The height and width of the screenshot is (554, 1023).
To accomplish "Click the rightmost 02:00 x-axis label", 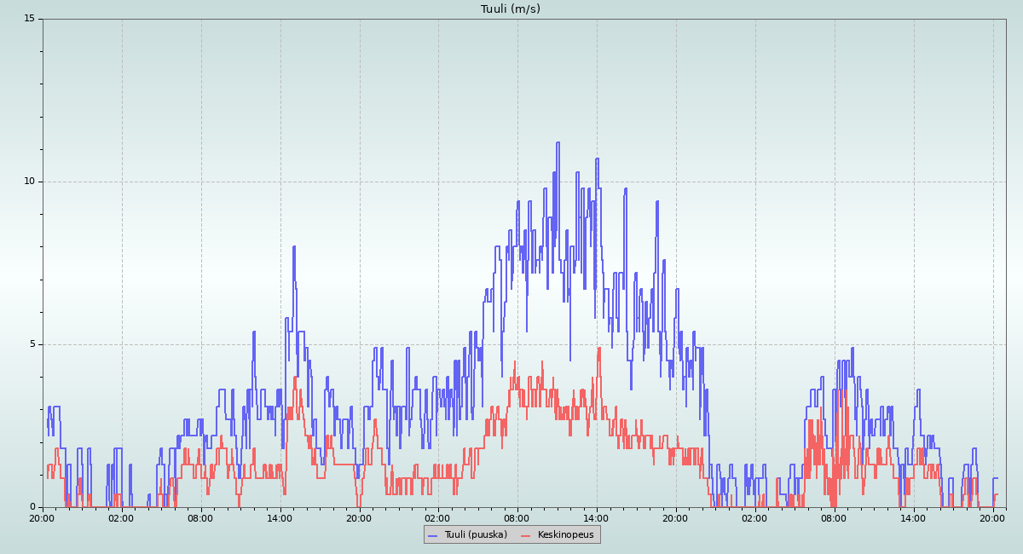I will pyautogui.click(x=754, y=517).
